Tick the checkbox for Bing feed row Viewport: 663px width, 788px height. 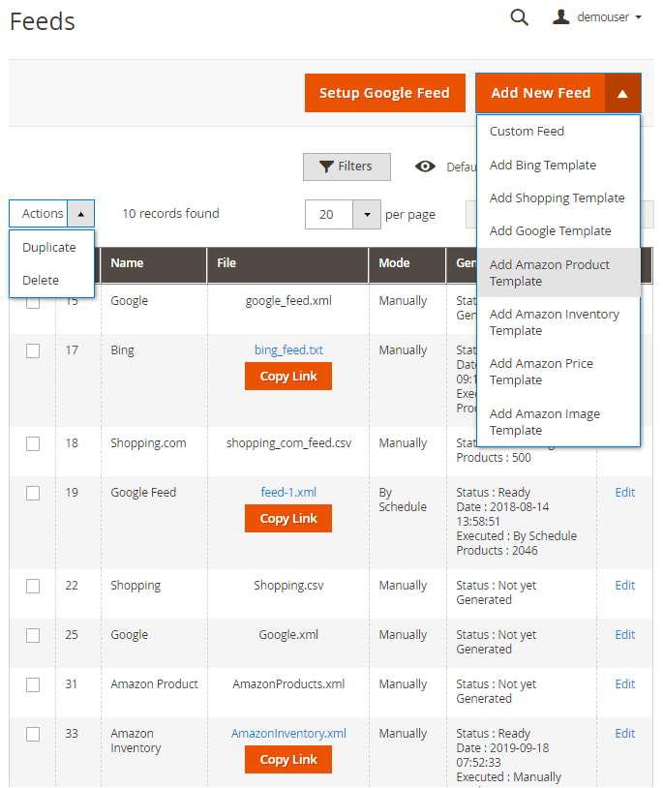(x=33, y=350)
